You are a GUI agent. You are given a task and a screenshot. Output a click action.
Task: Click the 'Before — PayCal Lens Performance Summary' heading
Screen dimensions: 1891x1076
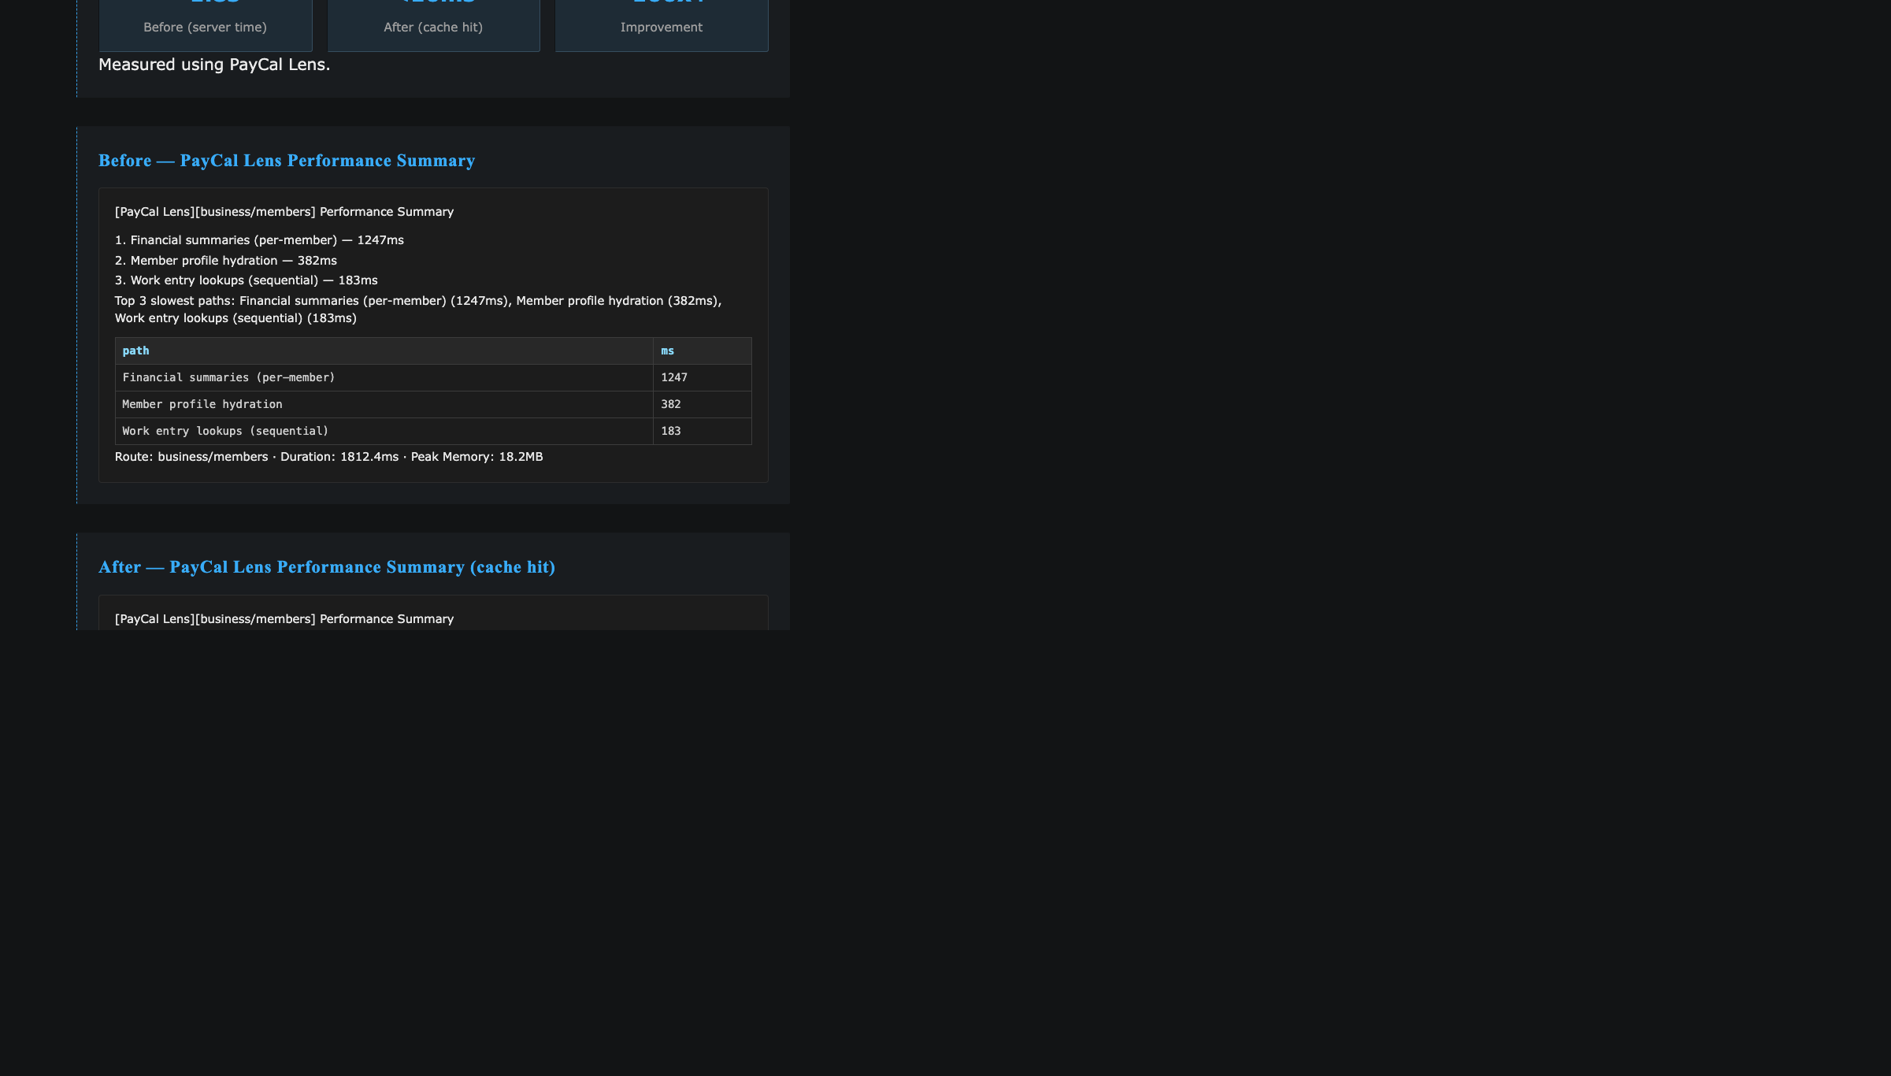(x=287, y=161)
